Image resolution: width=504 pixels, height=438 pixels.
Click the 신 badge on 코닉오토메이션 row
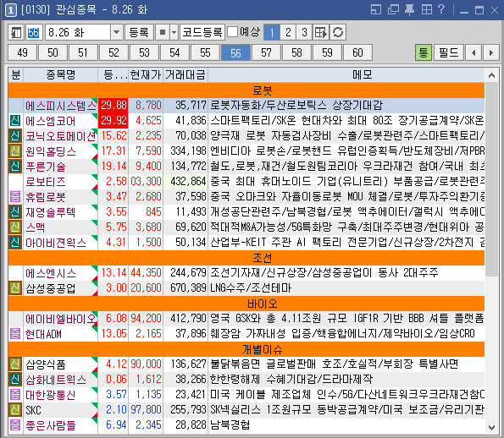15,136
